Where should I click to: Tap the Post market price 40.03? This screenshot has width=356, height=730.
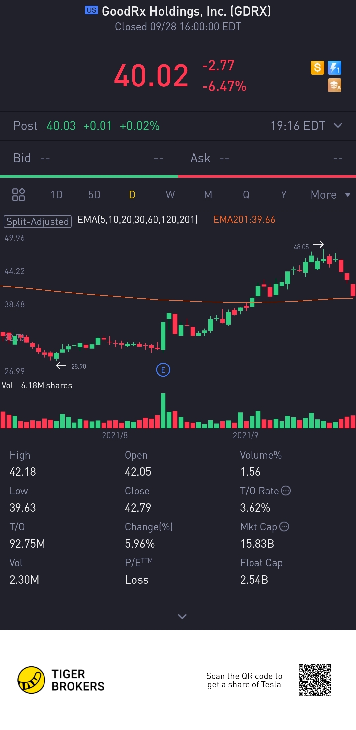(61, 126)
